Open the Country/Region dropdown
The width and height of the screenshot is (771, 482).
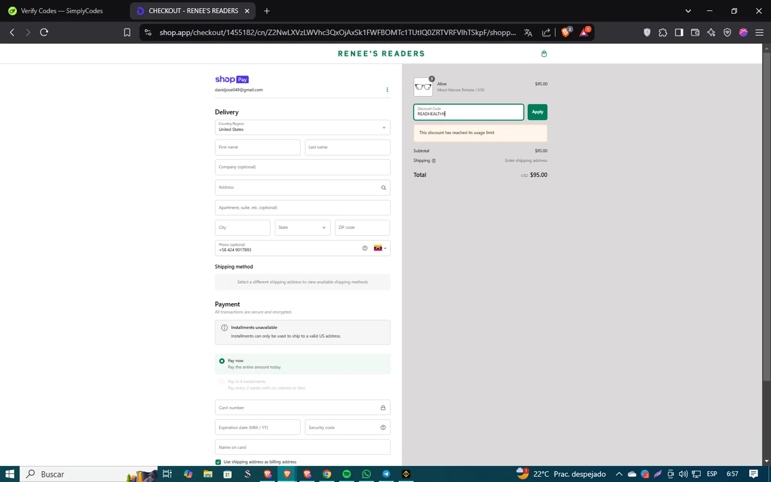click(303, 127)
